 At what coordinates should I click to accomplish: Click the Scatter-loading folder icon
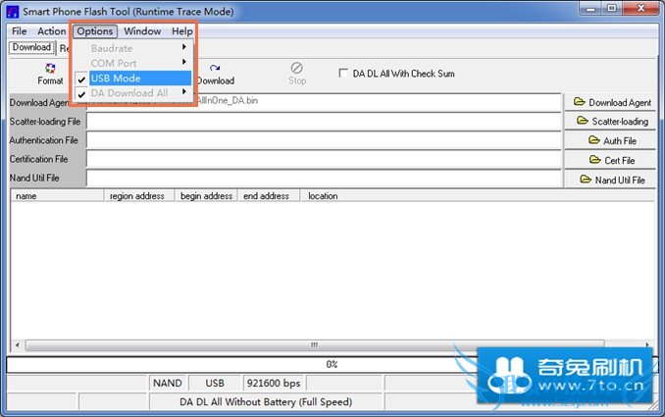pyautogui.click(x=583, y=121)
